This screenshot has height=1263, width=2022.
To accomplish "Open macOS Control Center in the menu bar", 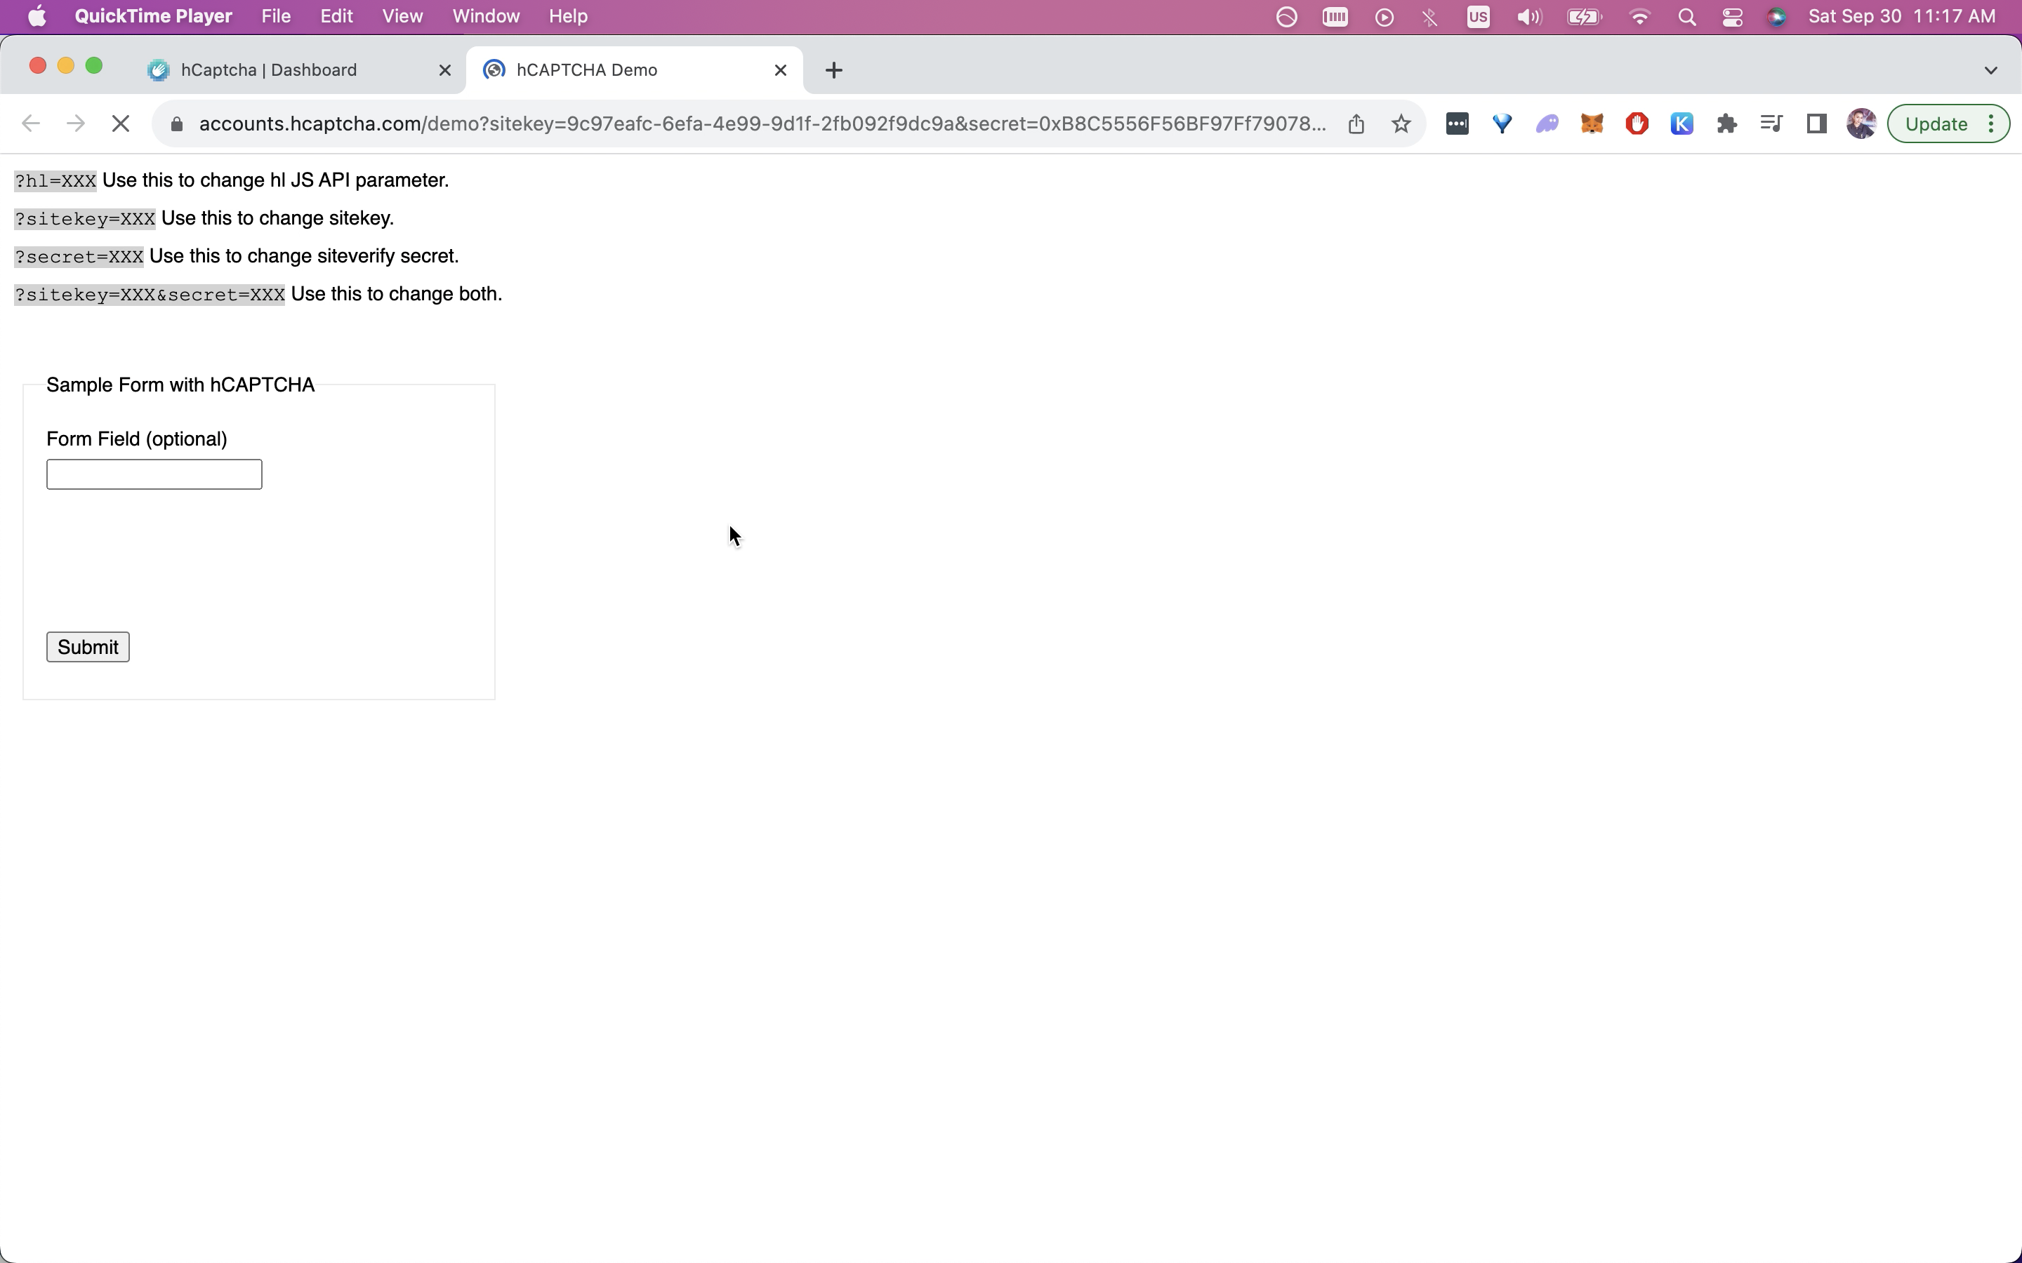I will click(x=1732, y=17).
